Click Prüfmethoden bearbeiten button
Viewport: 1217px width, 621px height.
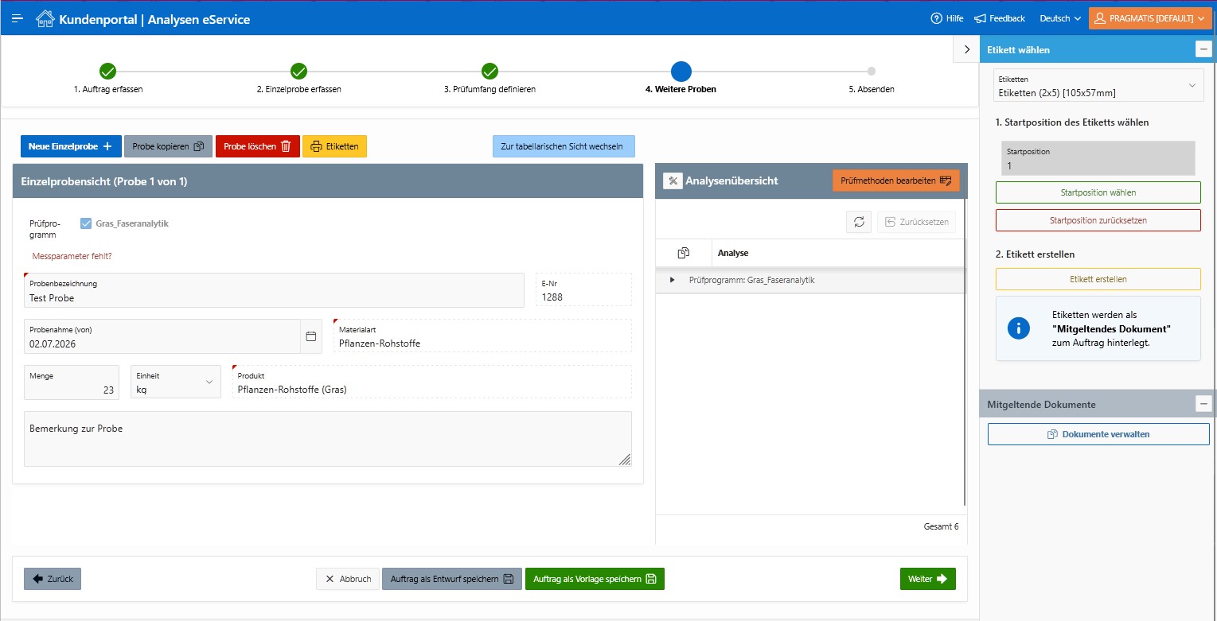pyautogui.click(x=896, y=180)
